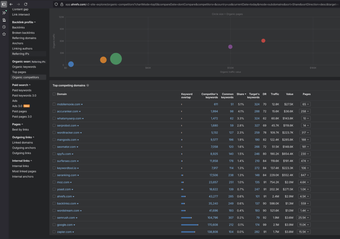The height and width of the screenshot is (239, 340).
Task: Expand the Pages dropdown for accuranker.com row
Action: 304,111
